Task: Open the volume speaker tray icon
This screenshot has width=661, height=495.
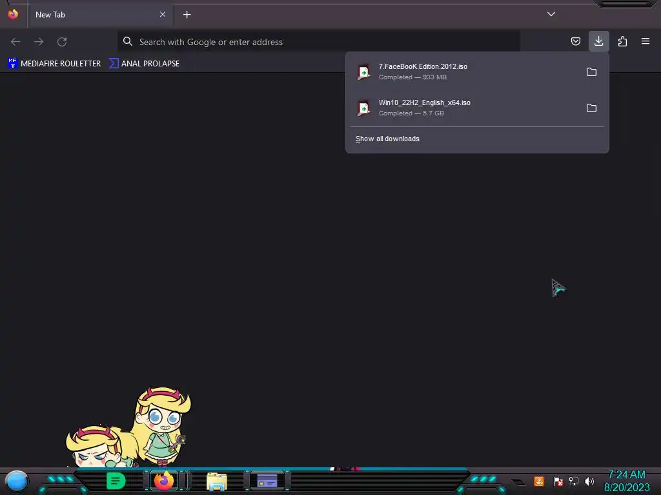Action: pyautogui.click(x=589, y=481)
